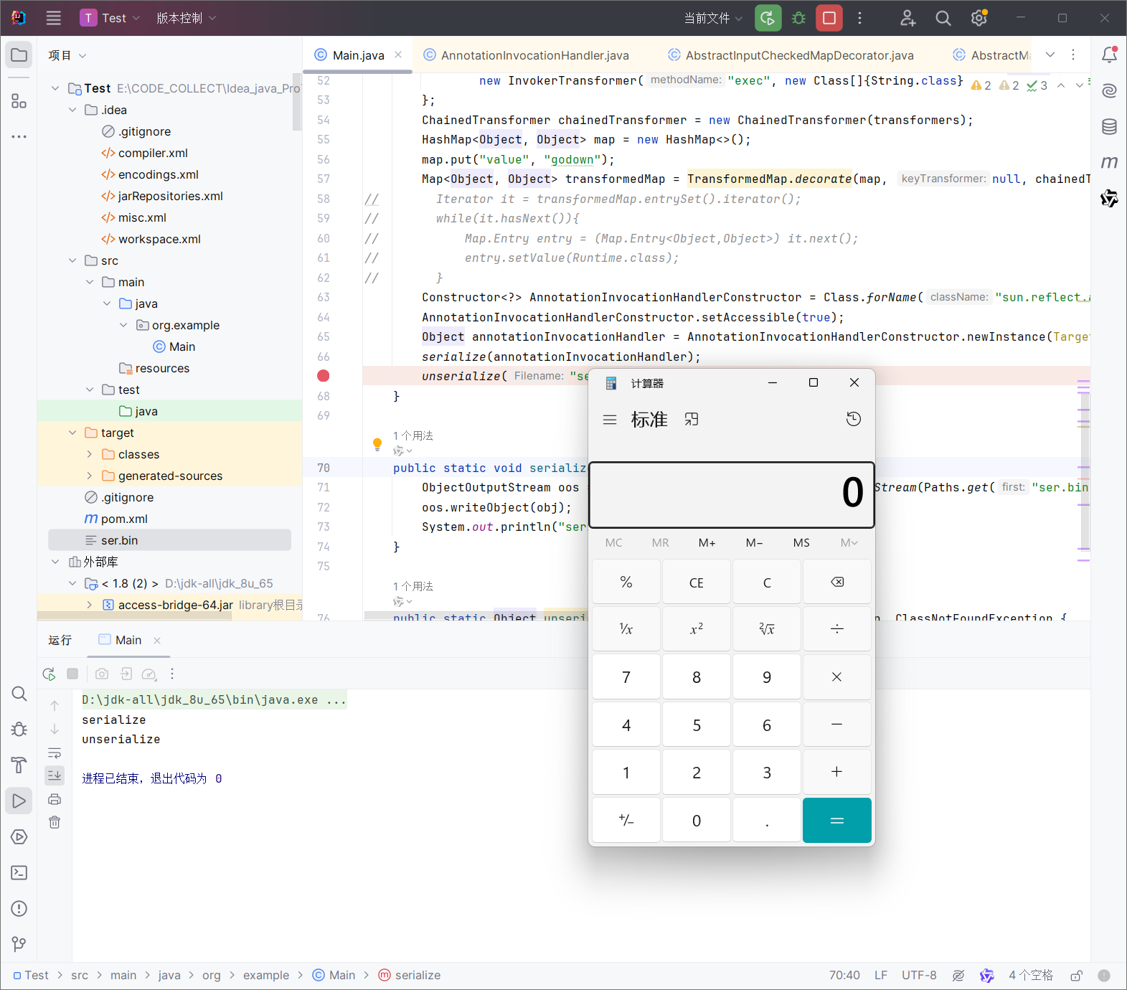The width and height of the screenshot is (1127, 990).
Task: Stop the running process with red button
Action: (829, 18)
